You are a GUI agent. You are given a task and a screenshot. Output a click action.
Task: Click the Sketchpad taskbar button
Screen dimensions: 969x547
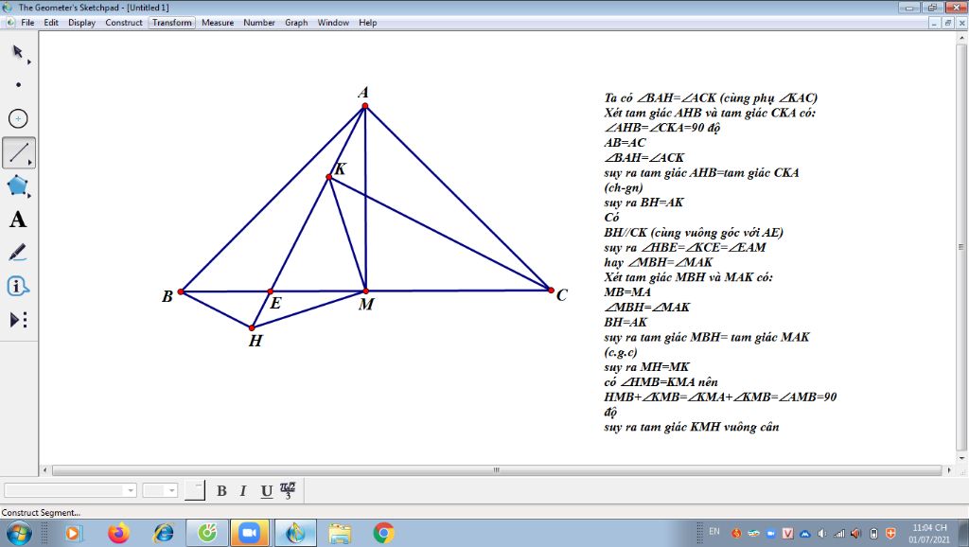pos(295,533)
